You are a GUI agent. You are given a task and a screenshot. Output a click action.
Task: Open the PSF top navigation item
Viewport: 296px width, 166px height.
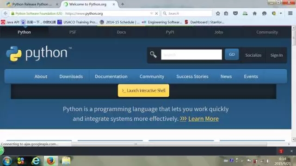click(x=73, y=32)
